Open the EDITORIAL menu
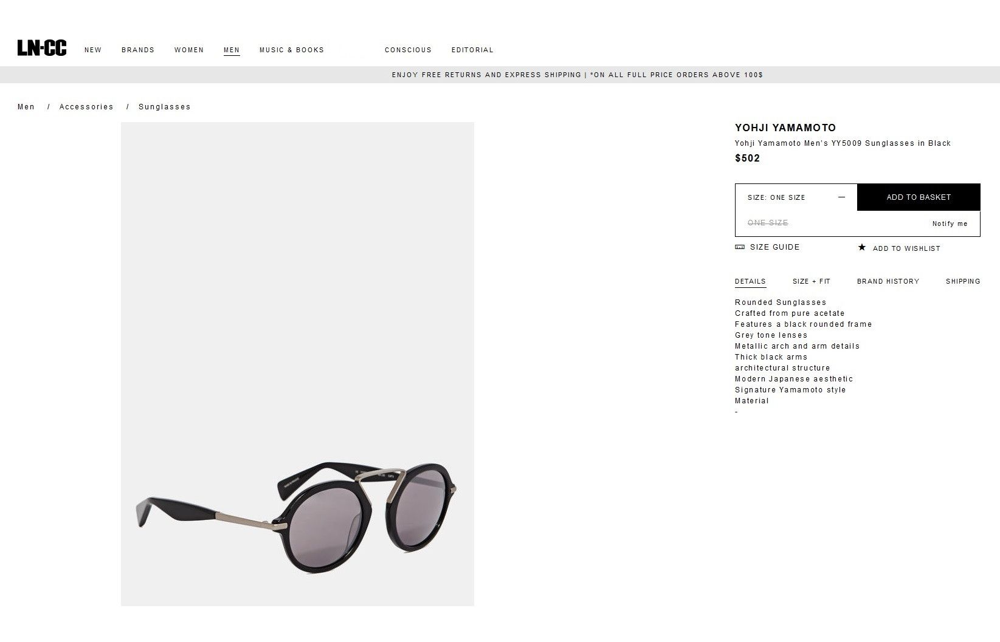Screen dimensions: 1000x642 tap(472, 50)
